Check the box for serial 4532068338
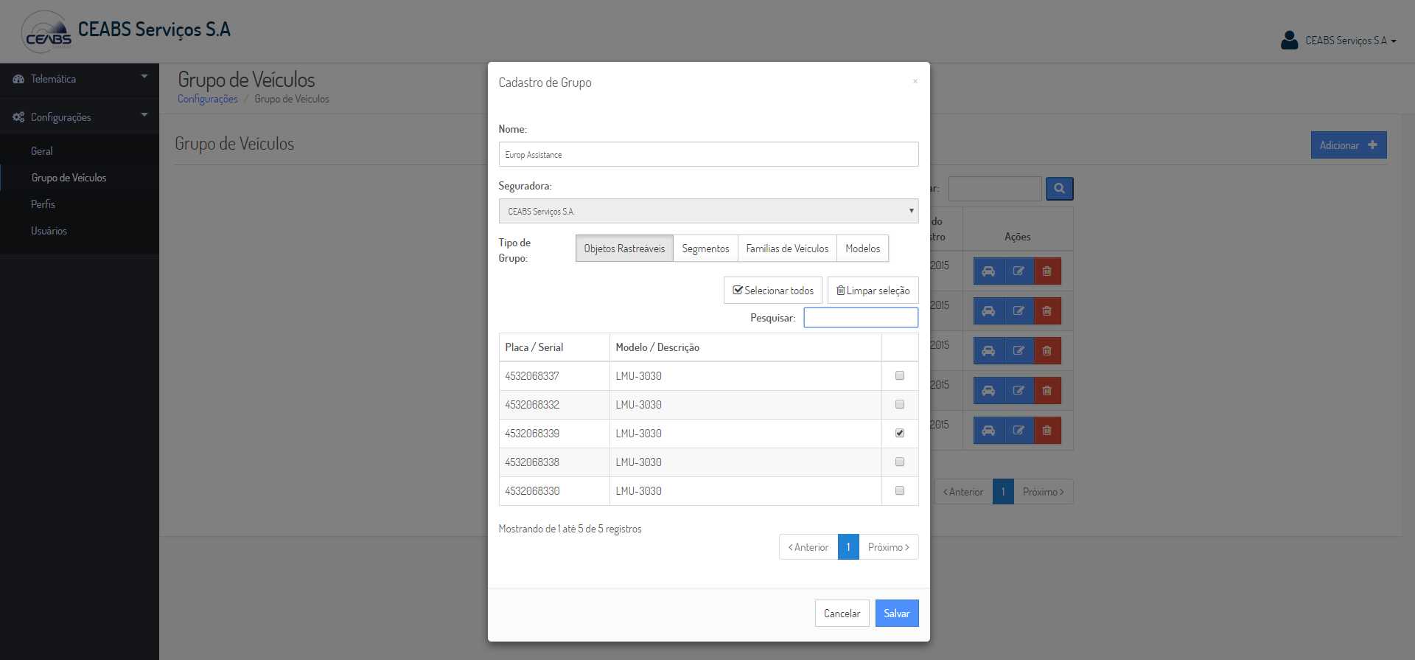 point(900,462)
